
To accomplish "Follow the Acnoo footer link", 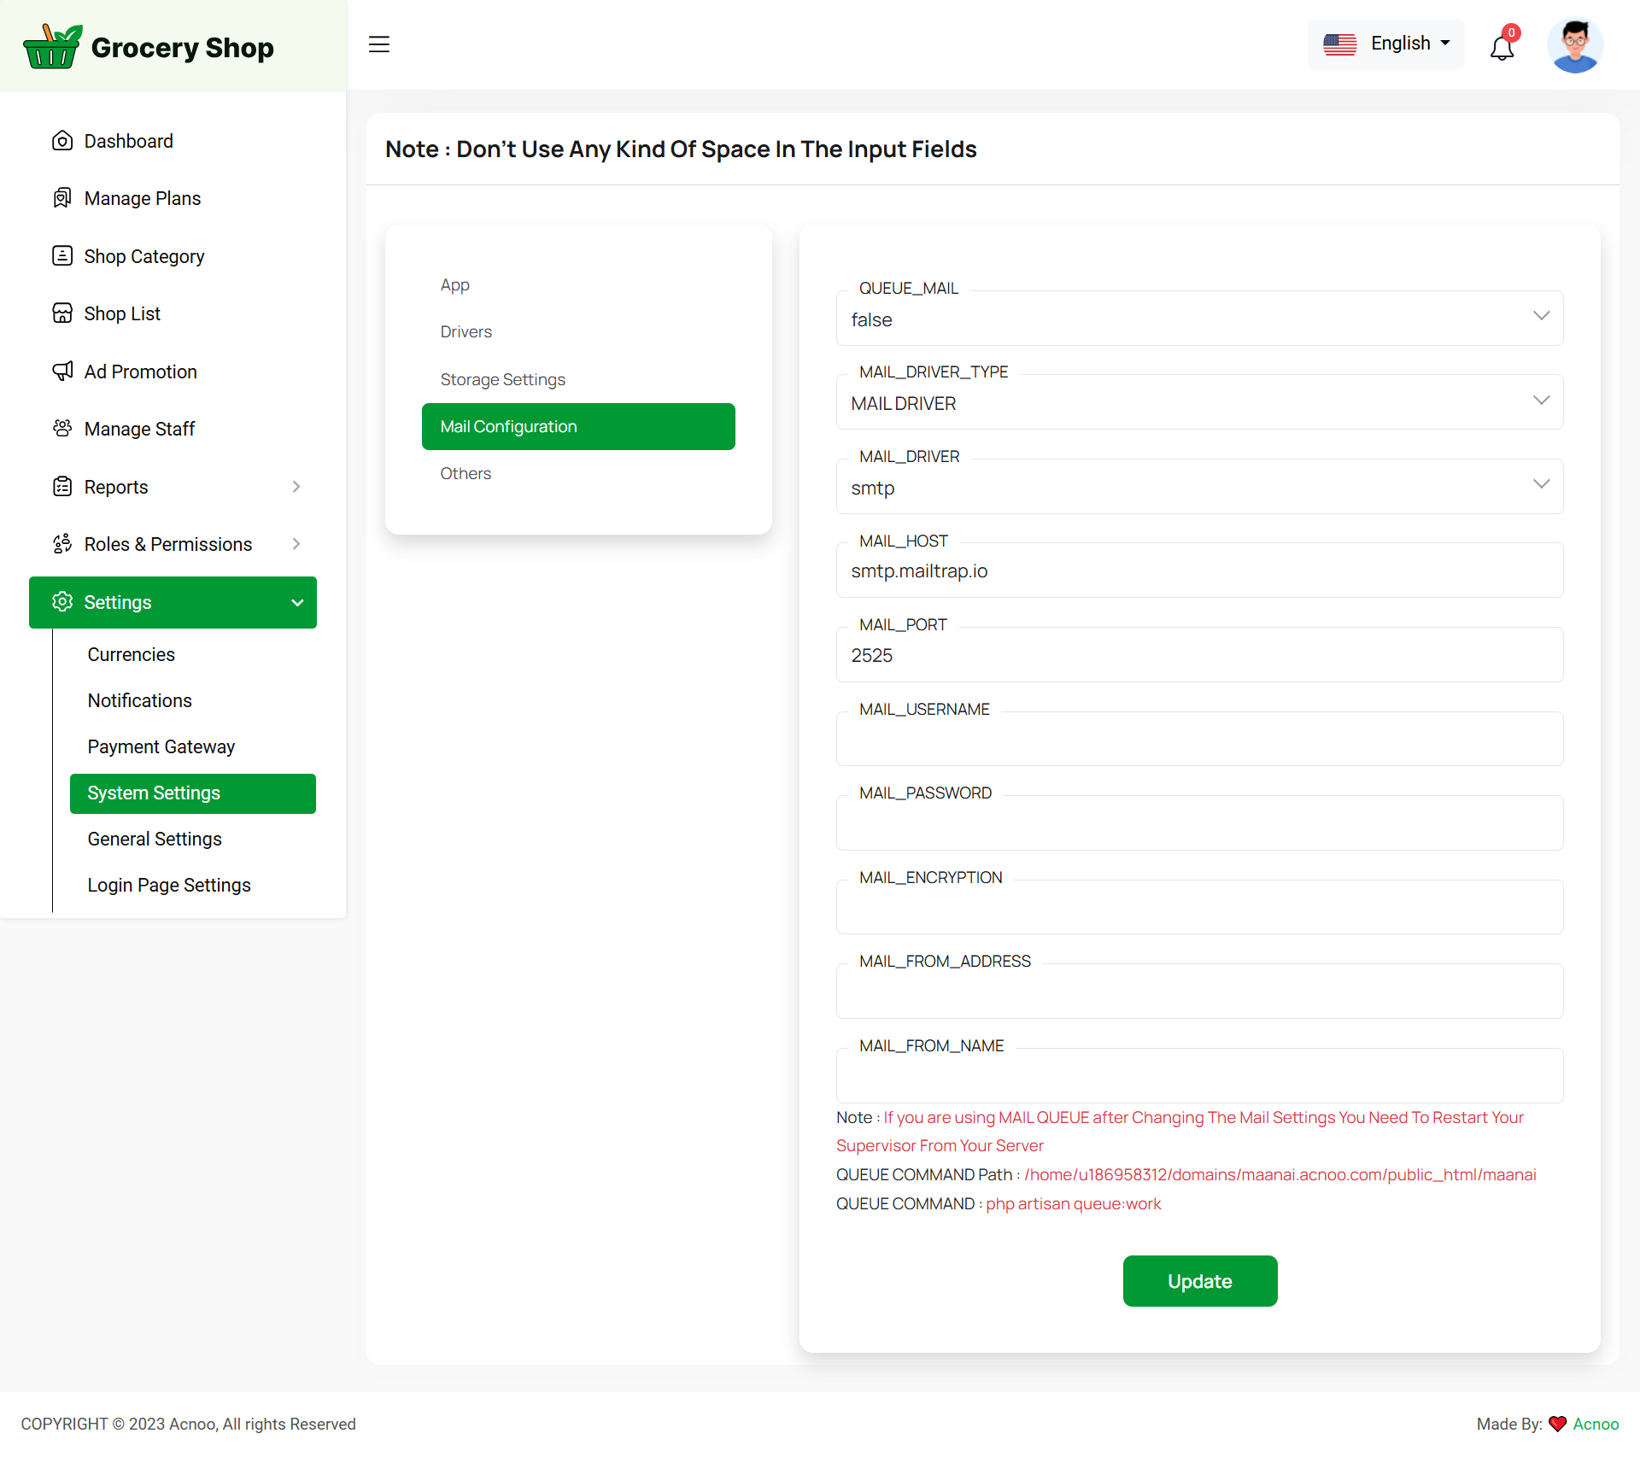I will tap(1595, 1424).
